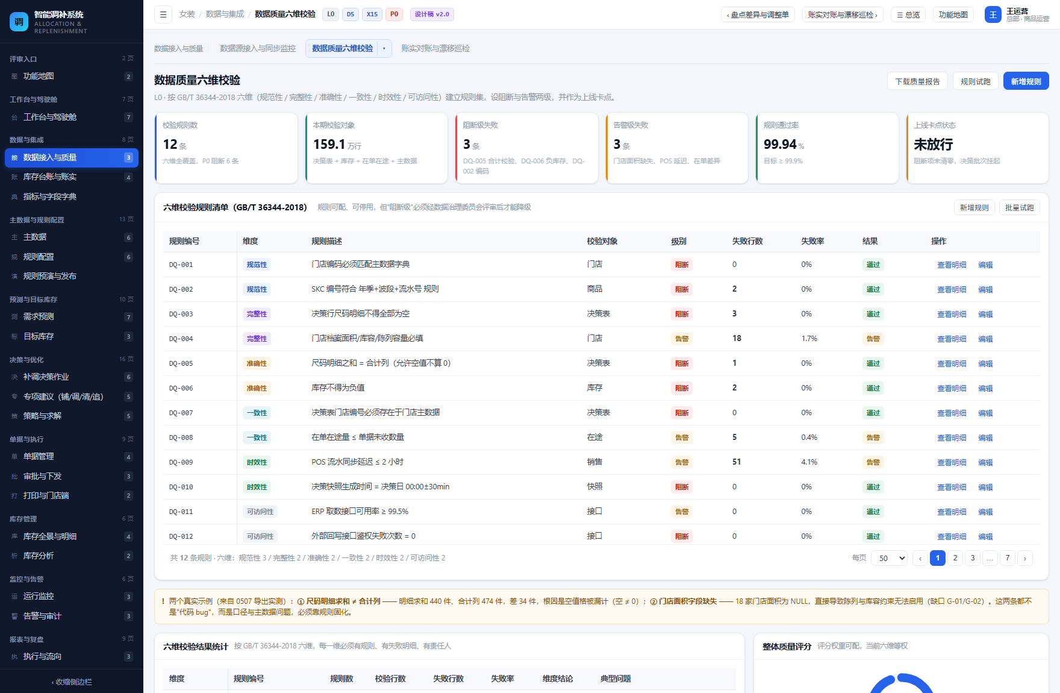1060x693 pixels.
Task: Open 主数据 sidebar item
Action: coord(72,237)
